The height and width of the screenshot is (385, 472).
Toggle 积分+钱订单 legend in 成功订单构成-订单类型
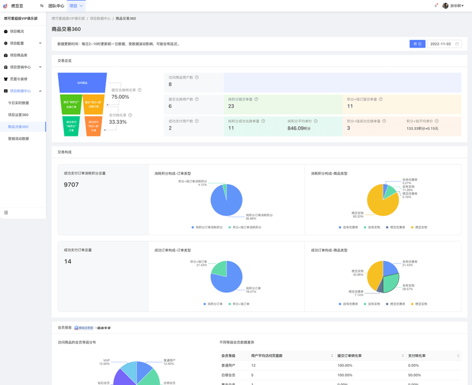(239, 304)
